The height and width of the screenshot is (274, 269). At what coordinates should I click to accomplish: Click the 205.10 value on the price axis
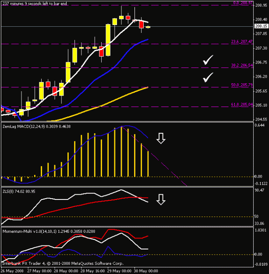tap(261, 105)
